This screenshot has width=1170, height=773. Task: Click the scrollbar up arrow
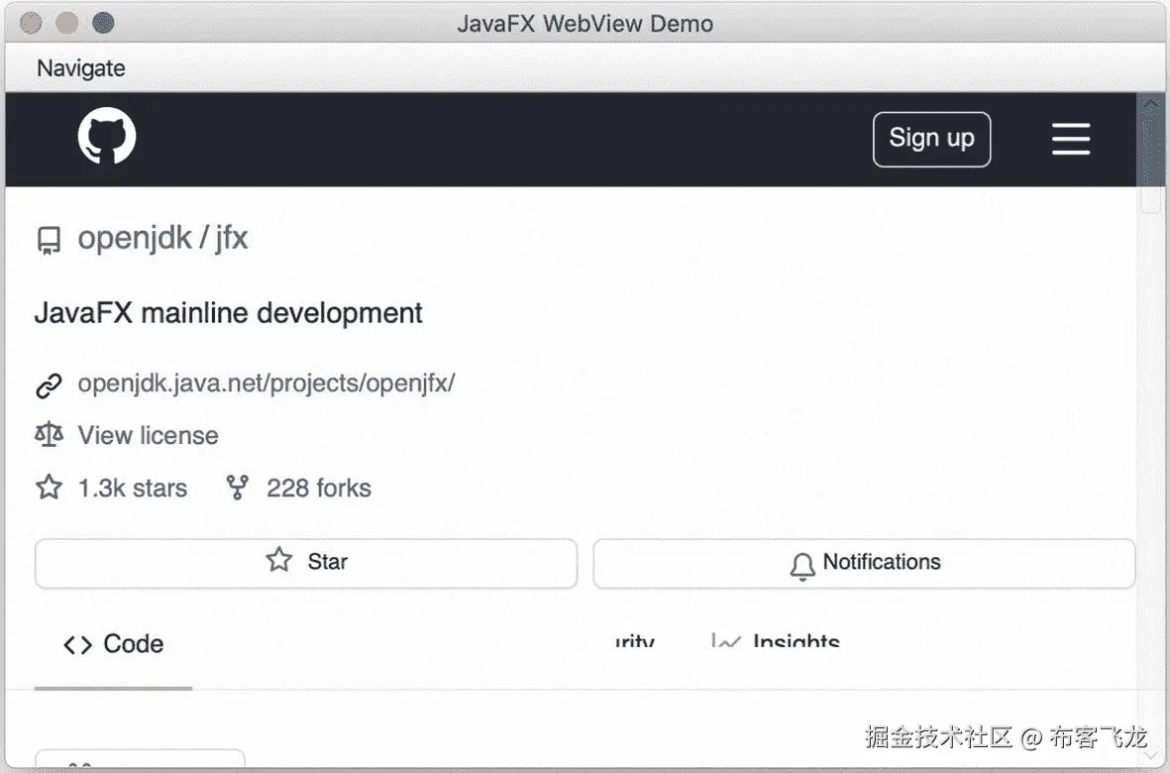(1149, 103)
